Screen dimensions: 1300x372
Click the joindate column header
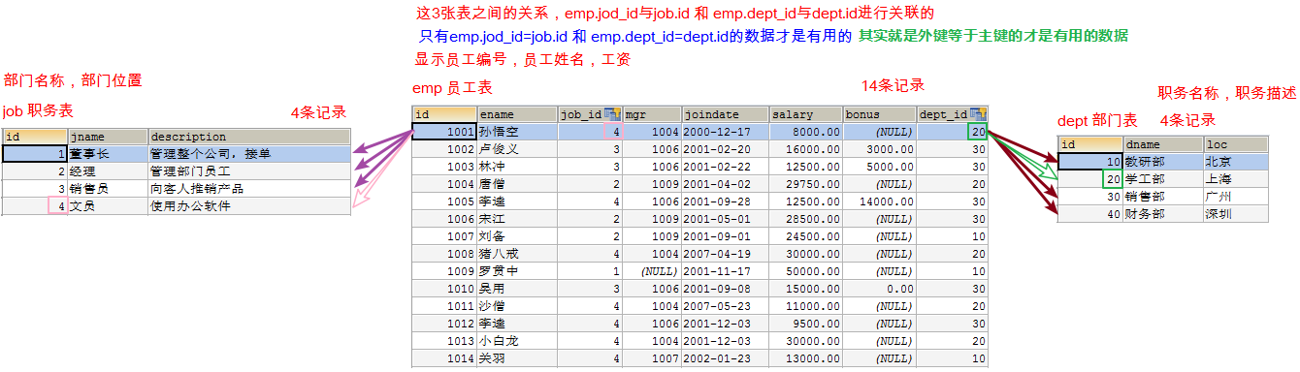click(725, 114)
